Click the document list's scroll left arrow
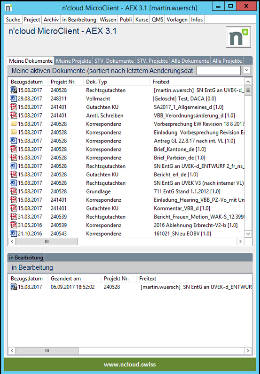Viewport: 260px width, 374px height. pyautogui.click(x=12, y=241)
